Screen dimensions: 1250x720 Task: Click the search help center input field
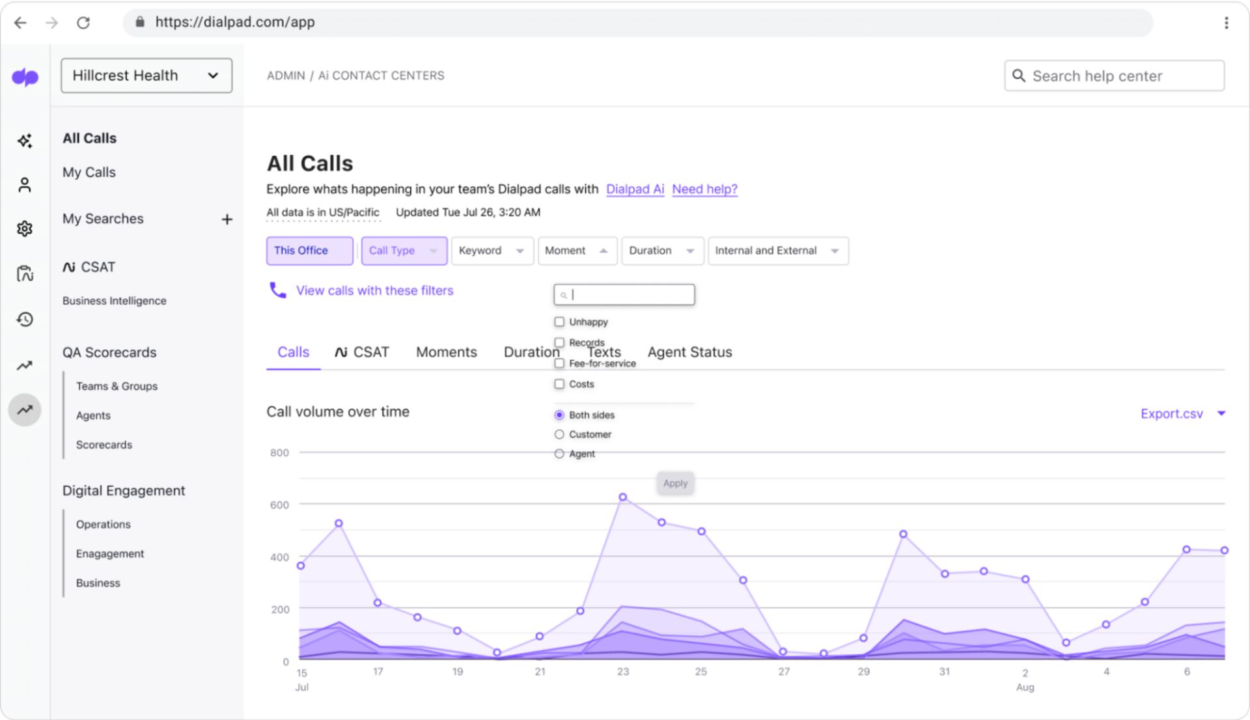[x=1115, y=76]
